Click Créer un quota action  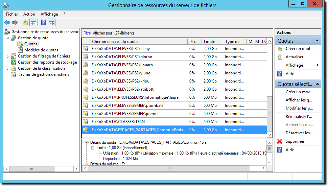tap(299, 49)
